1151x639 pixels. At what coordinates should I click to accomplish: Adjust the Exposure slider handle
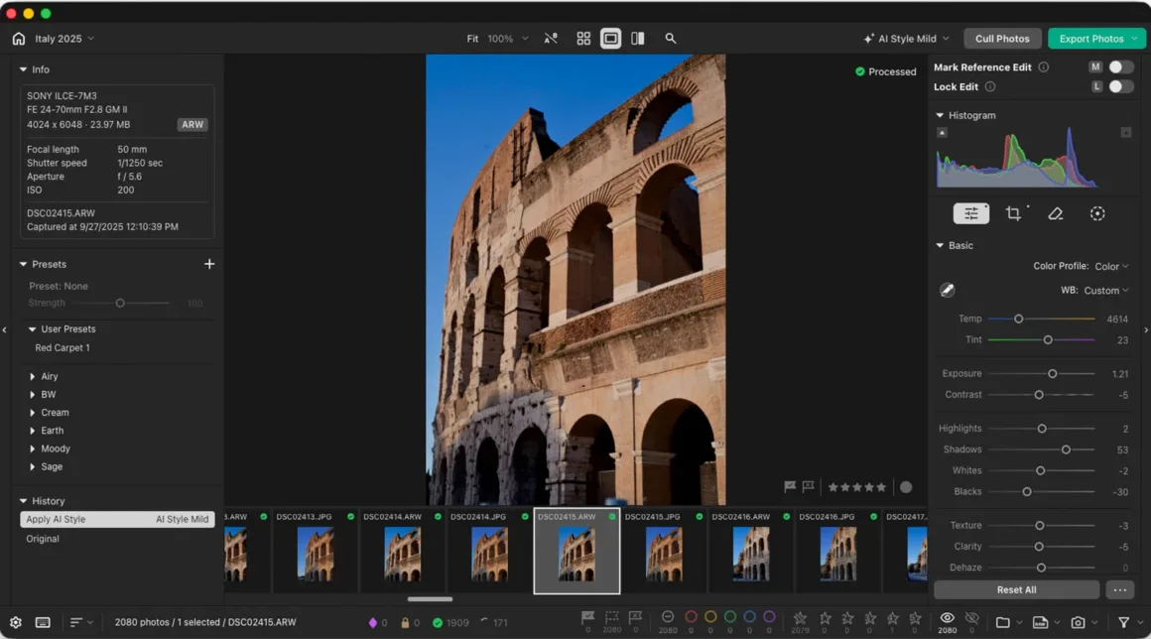tap(1052, 373)
